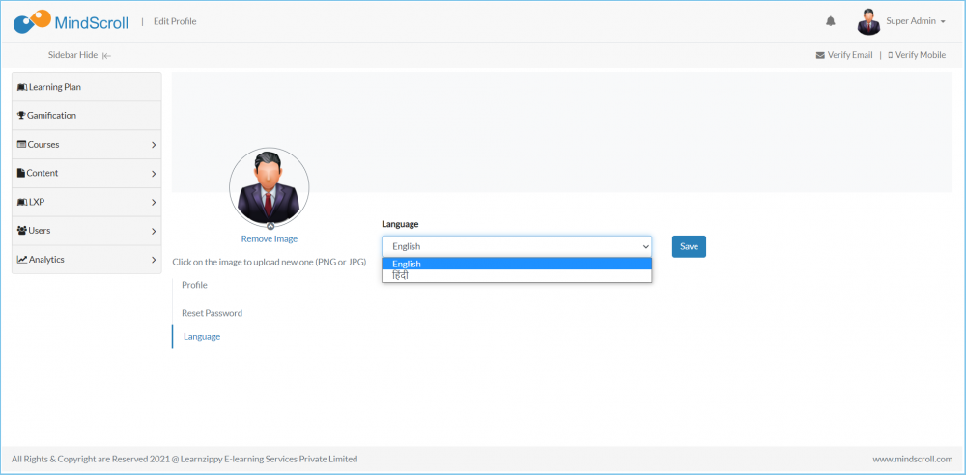Image resolution: width=966 pixels, height=475 pixels.
Task: Click the Verify Email link
Action: (844, 55)
